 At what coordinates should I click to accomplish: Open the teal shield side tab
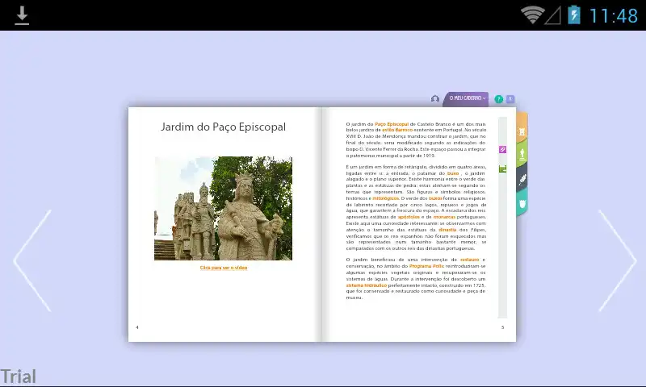pyautogui.click(x=522, y=203)
